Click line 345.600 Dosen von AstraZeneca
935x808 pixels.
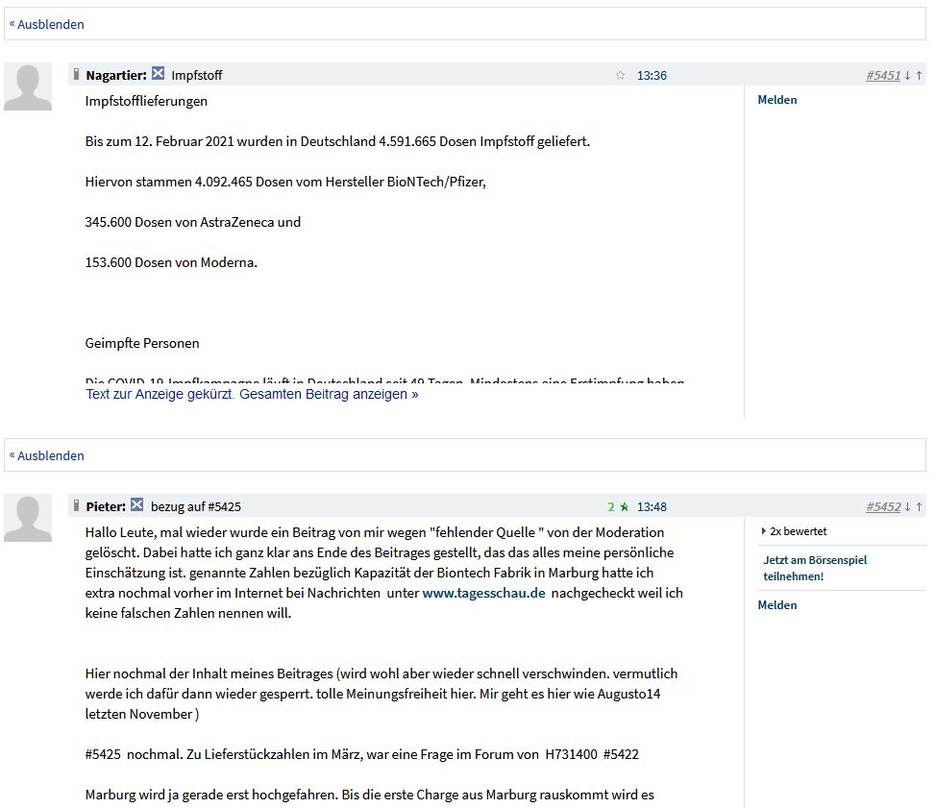point(192,222)
